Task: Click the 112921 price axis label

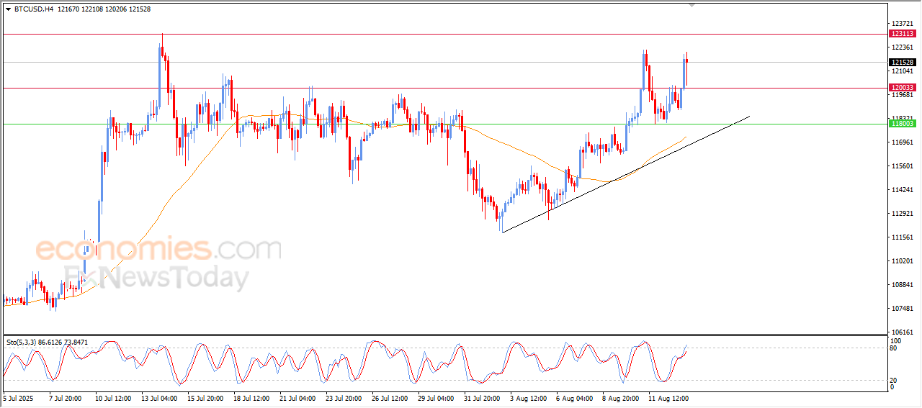Action: point(902,214)
